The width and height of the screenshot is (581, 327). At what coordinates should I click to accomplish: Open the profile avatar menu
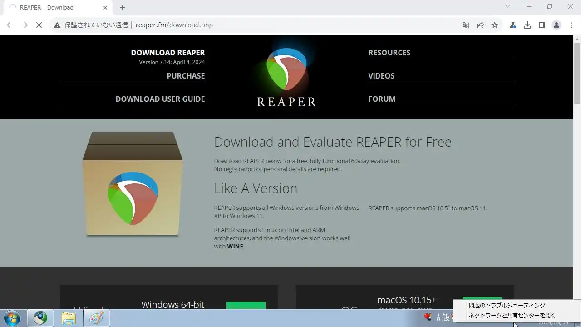(556, 25)
